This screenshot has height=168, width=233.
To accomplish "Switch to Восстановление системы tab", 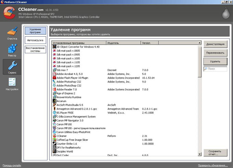I will [x=35, y=49].
